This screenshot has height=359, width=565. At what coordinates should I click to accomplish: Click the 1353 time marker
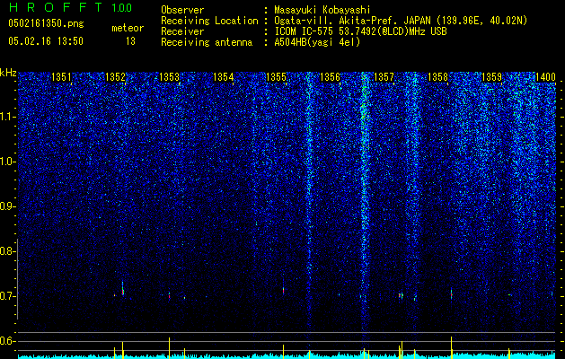(x=170, y=77)
